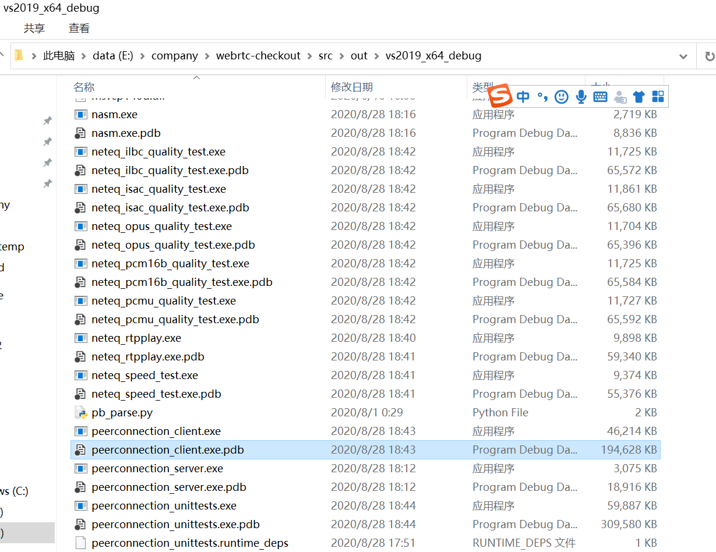The height and width of the screenshot is (552, 716).
Task: Click the peerconnection_client.exe file icon
Action: click(80, 431)
